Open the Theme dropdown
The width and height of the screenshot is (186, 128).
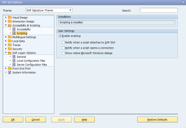point(70,10)
